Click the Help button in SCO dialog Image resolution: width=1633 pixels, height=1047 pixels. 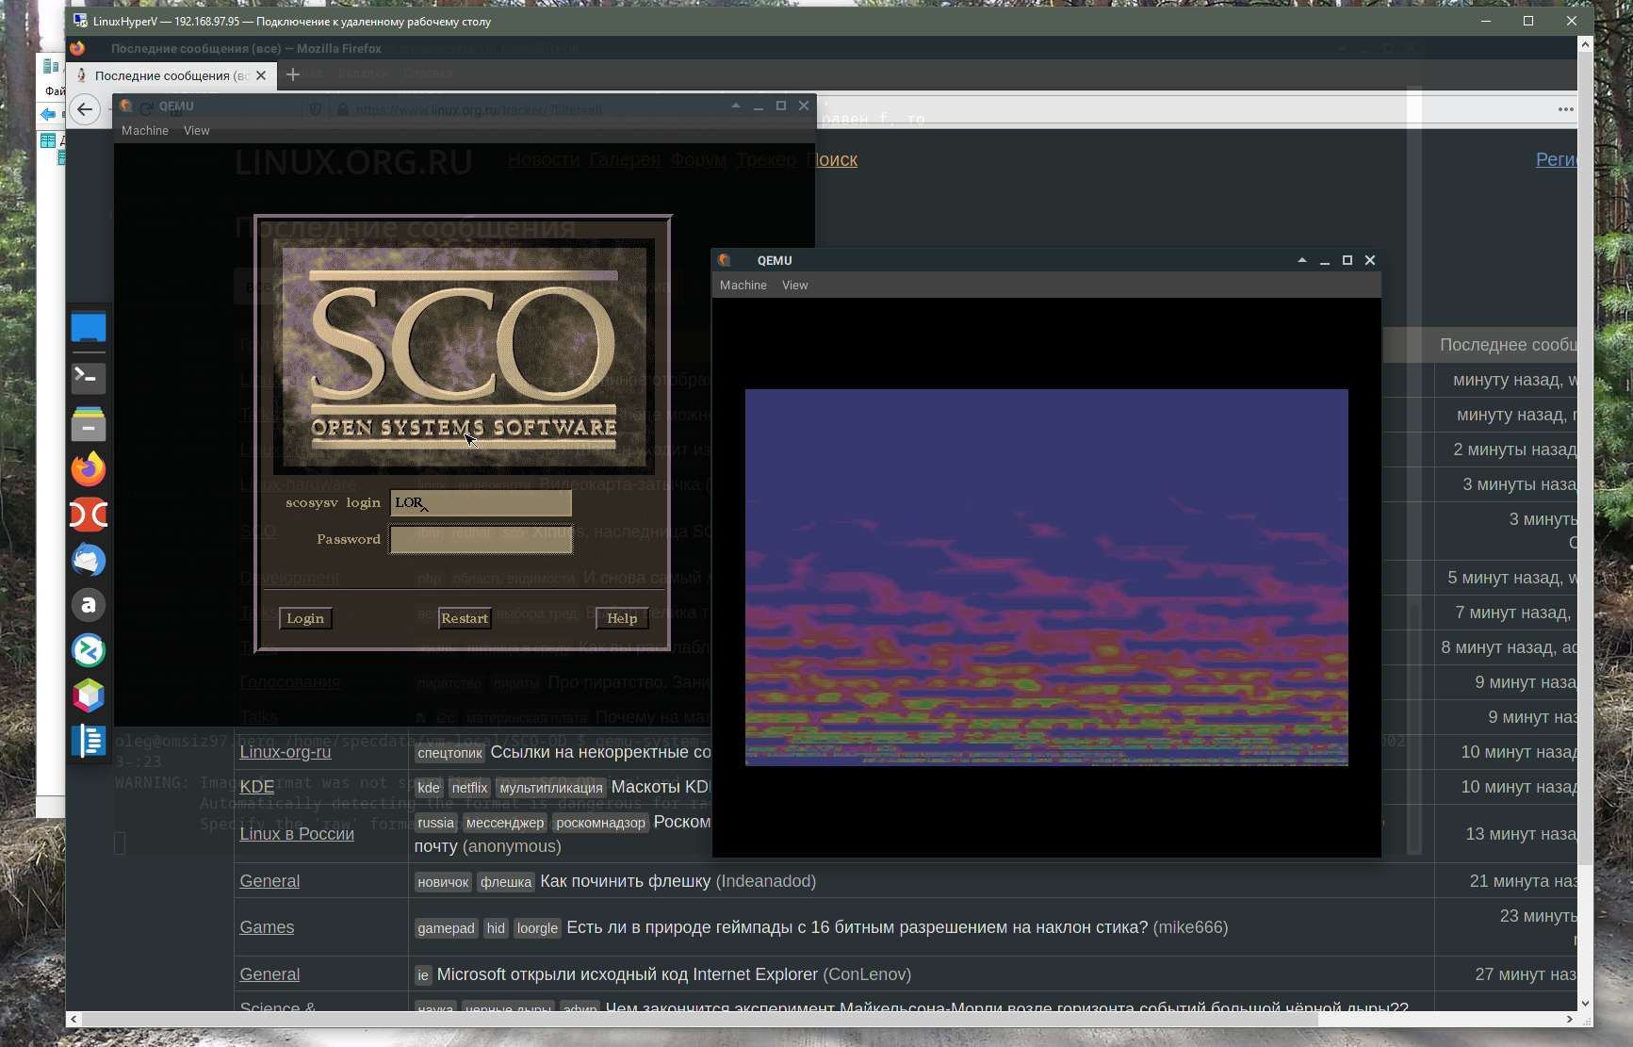[622, 618]
